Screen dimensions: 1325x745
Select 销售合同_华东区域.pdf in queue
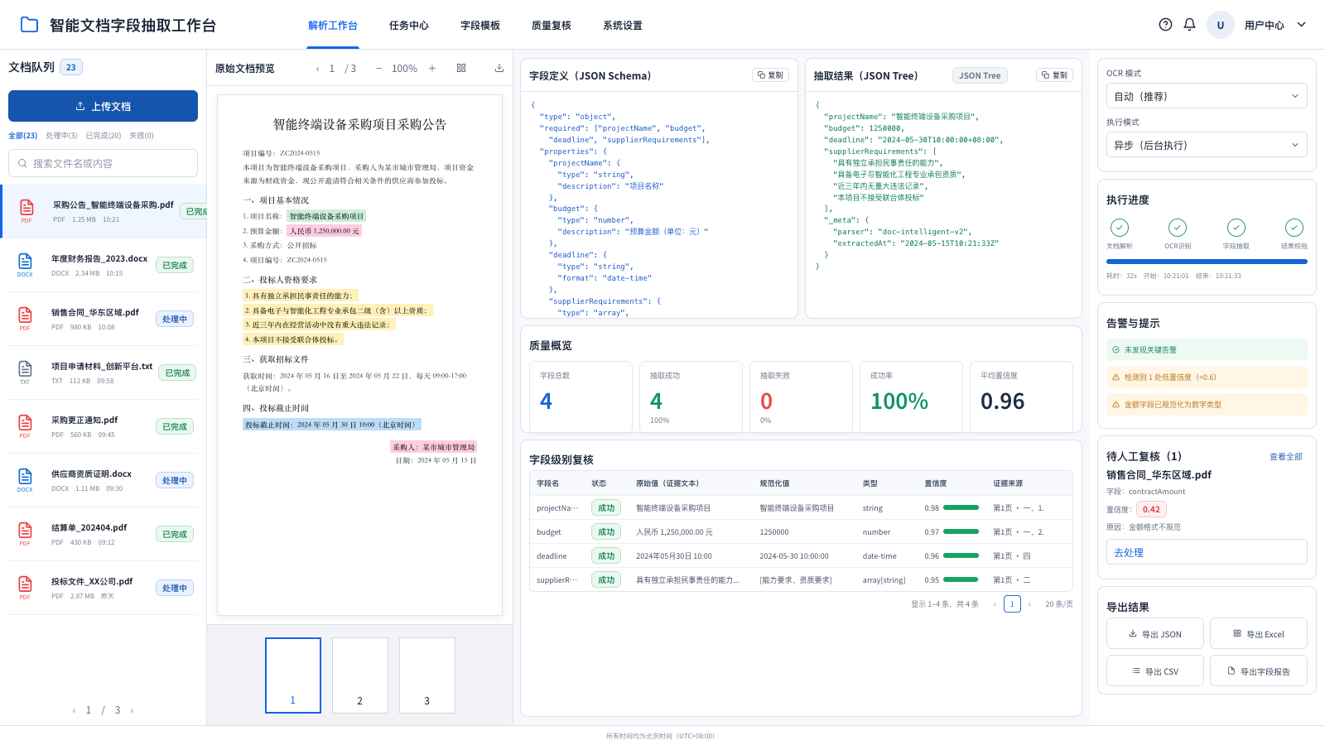(103, 319)
